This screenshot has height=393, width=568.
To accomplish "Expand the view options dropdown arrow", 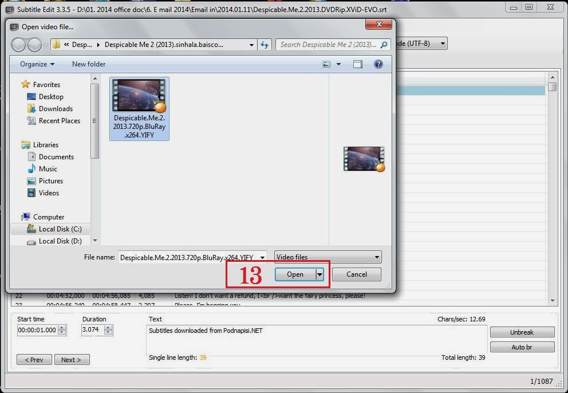I will pos(339,64).
